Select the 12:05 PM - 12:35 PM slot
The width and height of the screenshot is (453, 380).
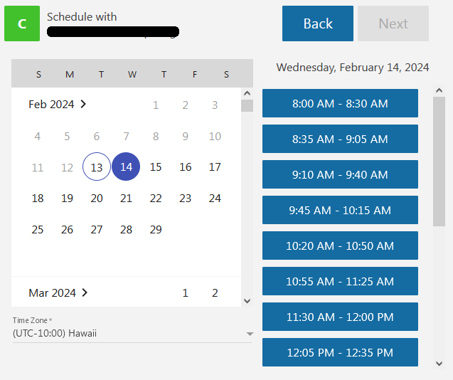point(340,352)
